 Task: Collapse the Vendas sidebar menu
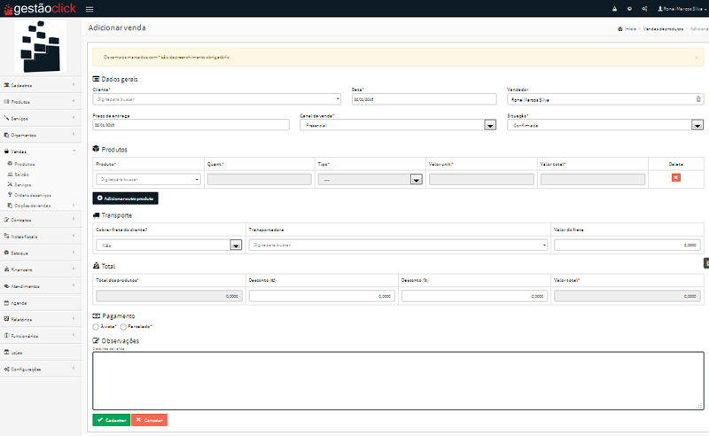click(40, 152)
